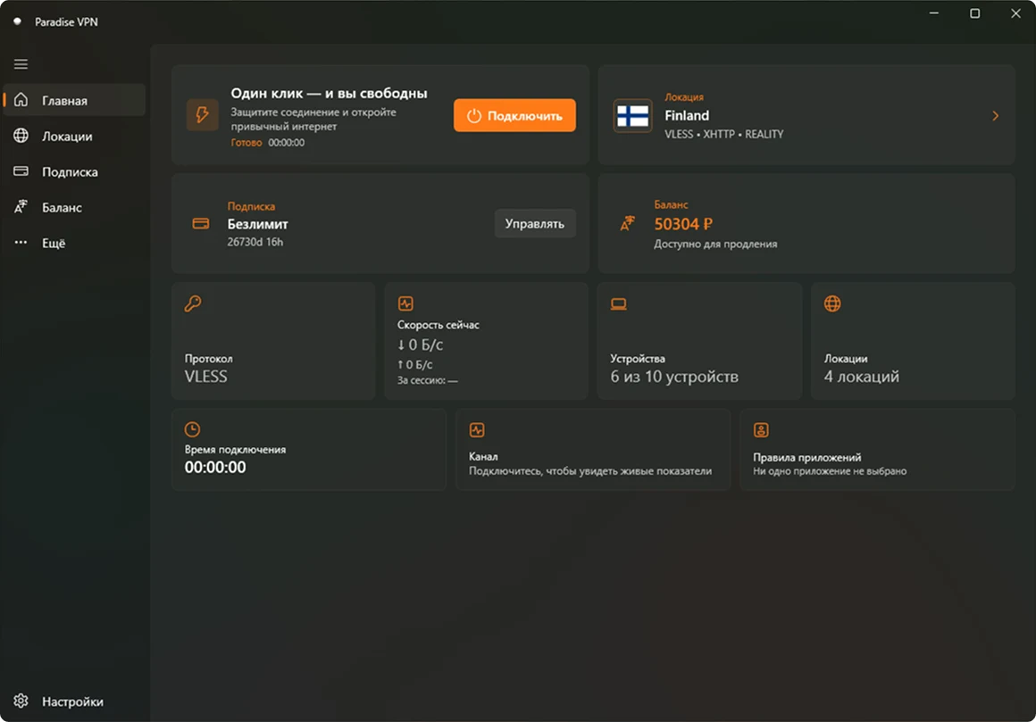
Task: Click Ни одно приложение не выбрано text
Action: click(x=830, y=471)
